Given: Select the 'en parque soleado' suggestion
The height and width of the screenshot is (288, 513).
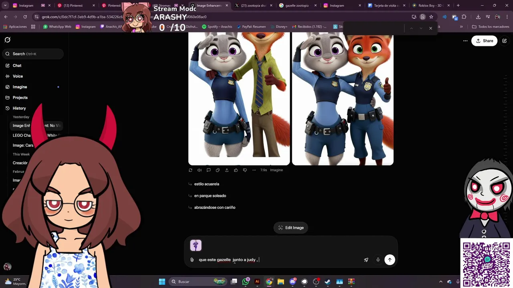Looking at the screenshot, I should click(210, 196).
